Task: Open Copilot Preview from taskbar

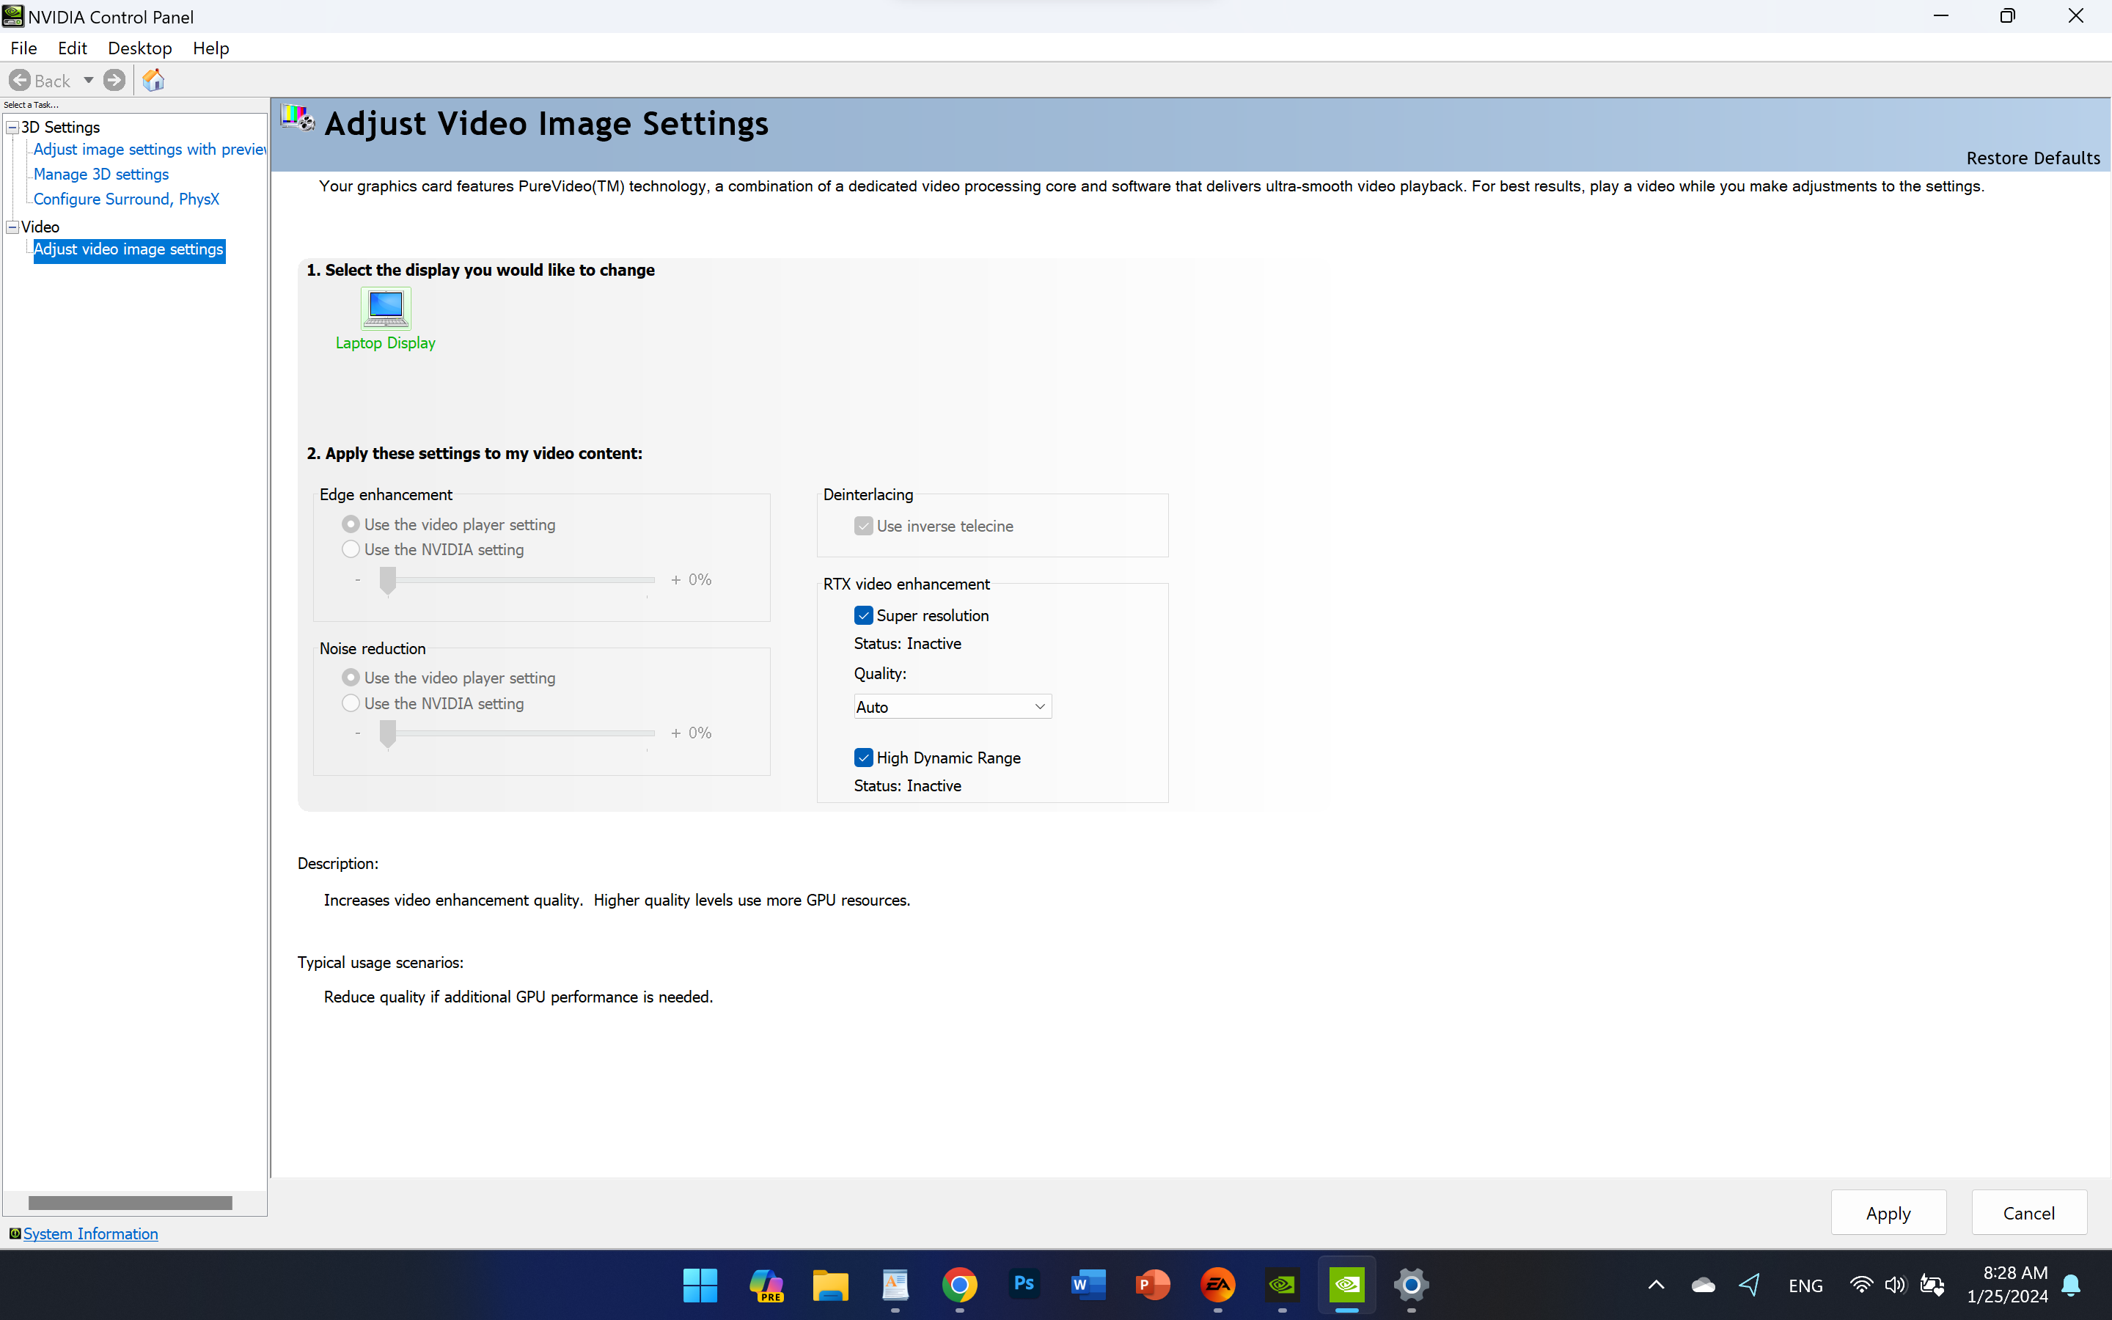Action: (x=766, y=1285)
